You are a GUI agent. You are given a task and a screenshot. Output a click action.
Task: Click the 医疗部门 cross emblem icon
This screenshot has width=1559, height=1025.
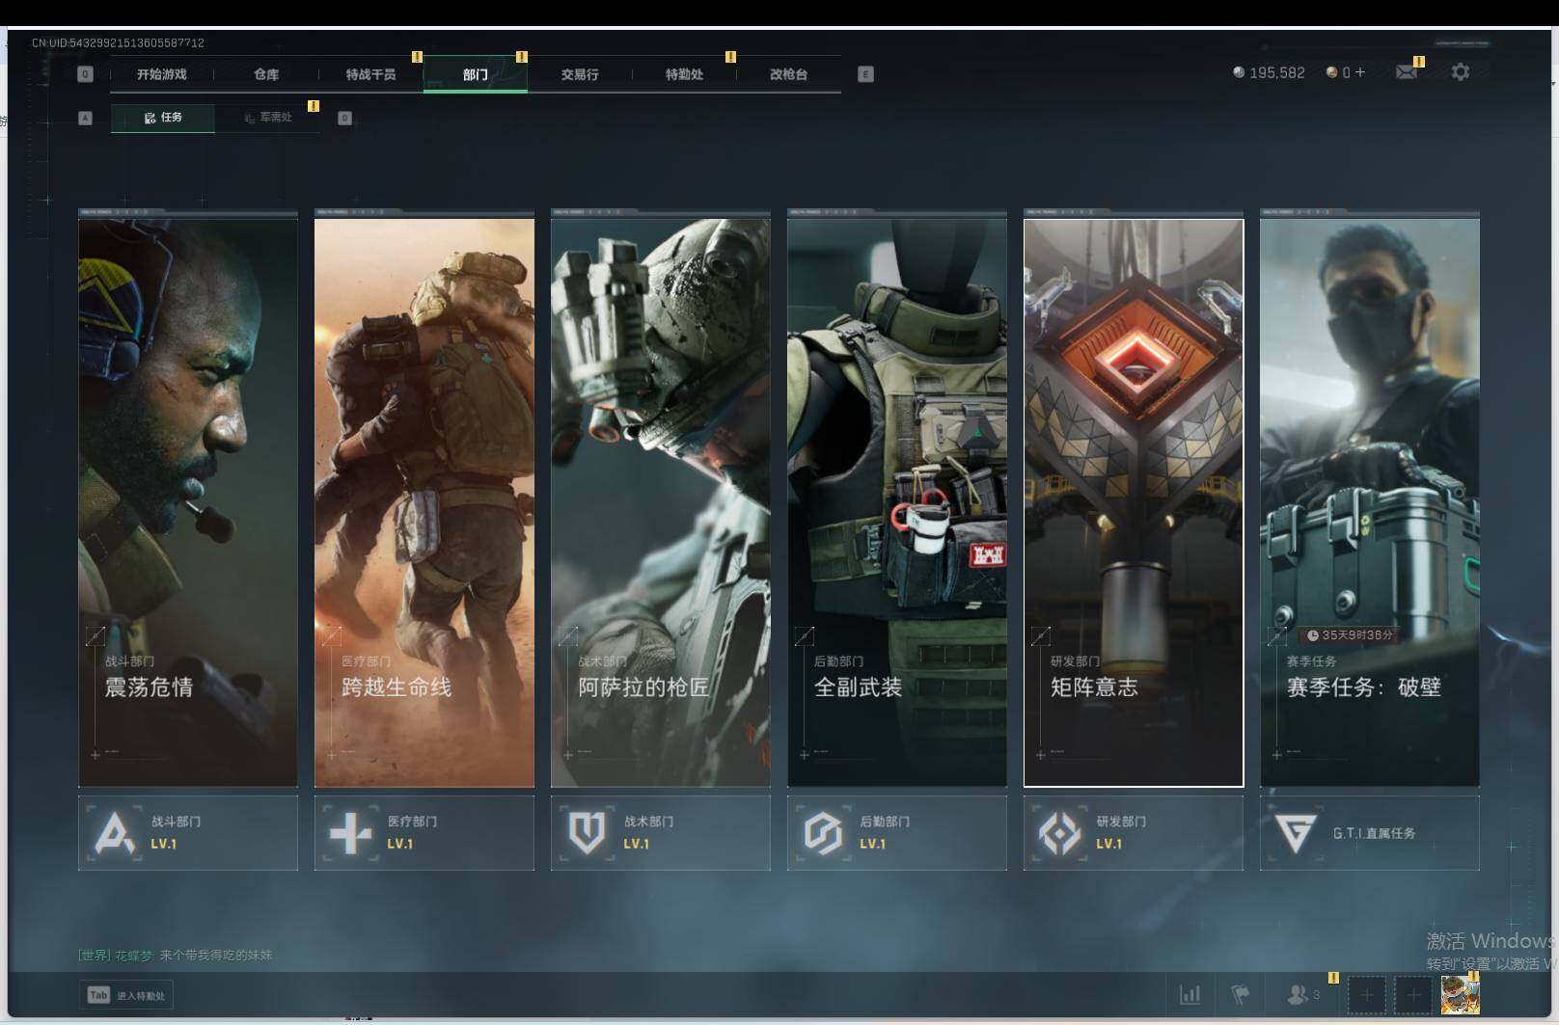pos(350,833)
